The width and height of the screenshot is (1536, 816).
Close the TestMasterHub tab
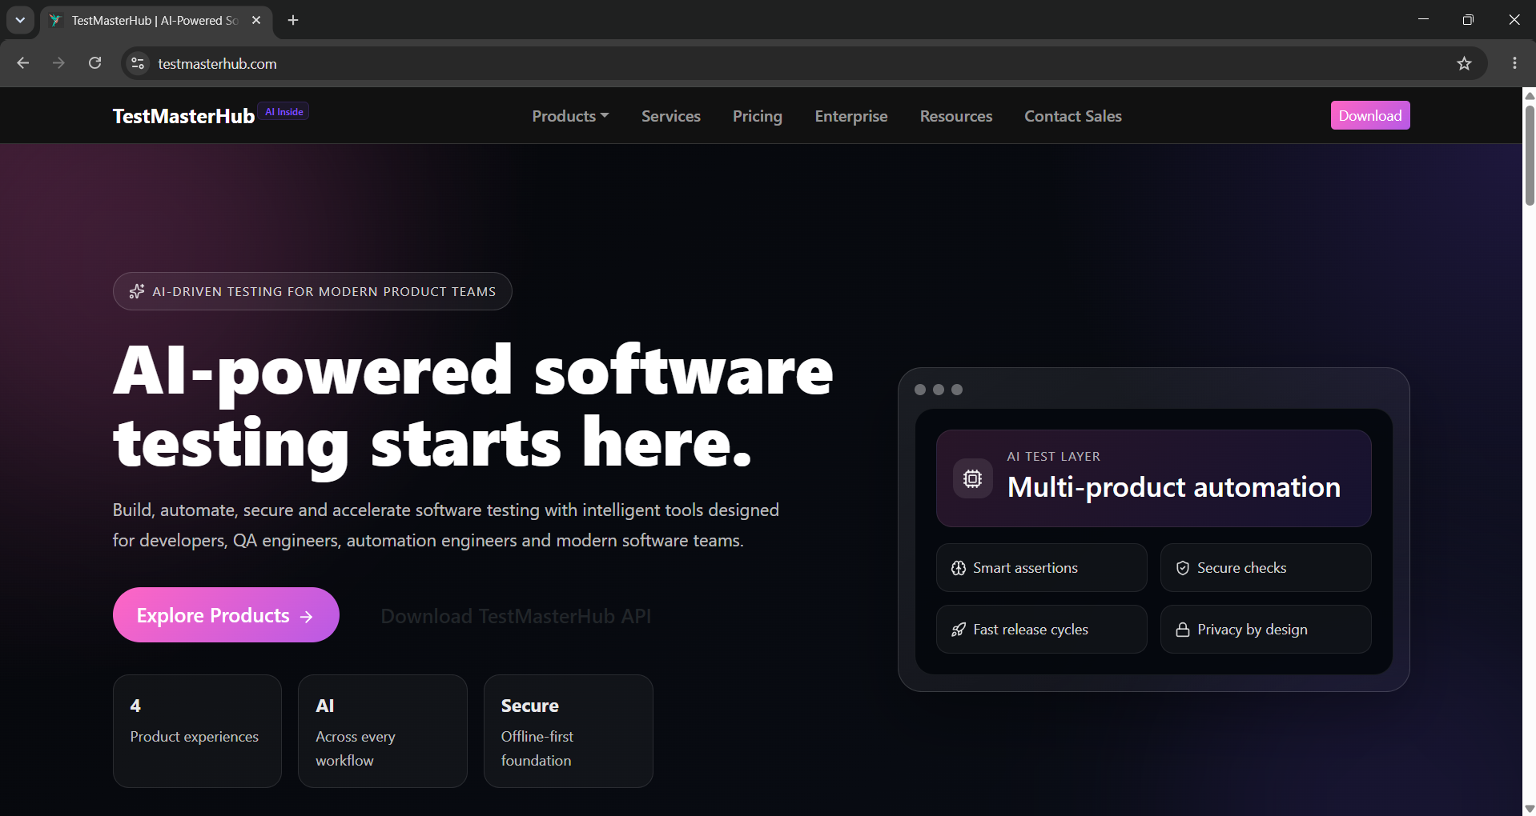256,20
